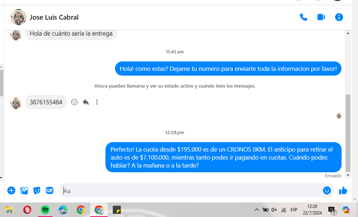Open the conversation information panel
Screen dimensions: 358x217
(339, 17)
